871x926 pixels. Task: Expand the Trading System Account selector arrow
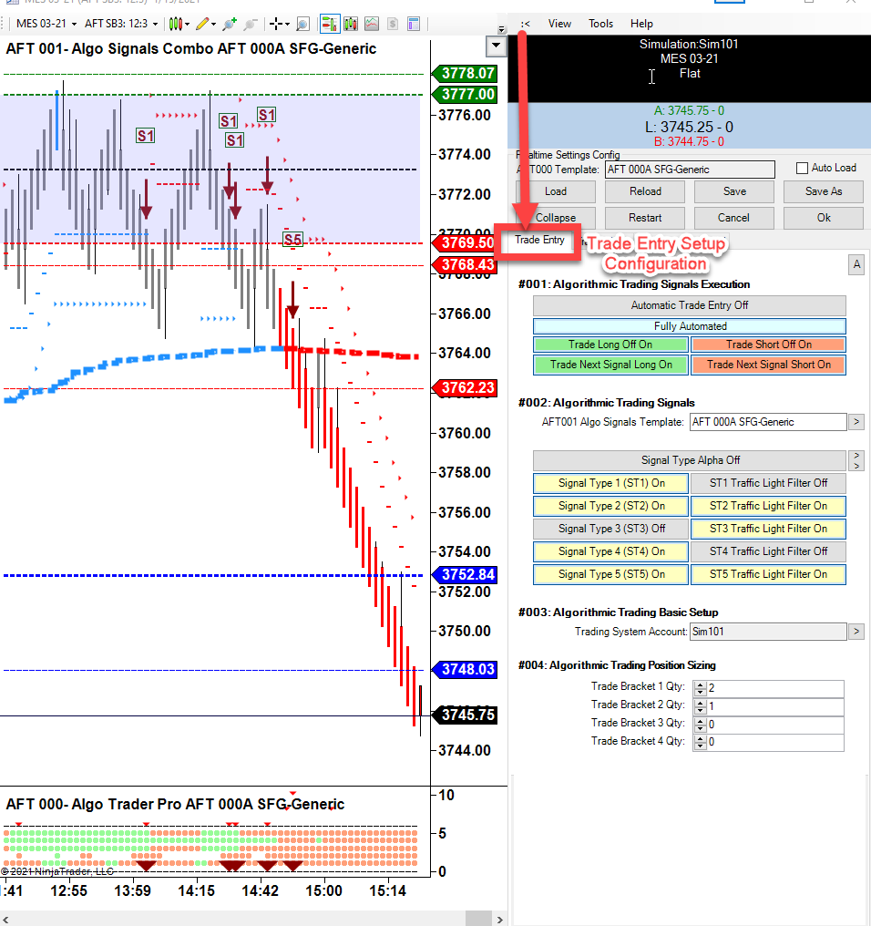click(x=856, y=632)
